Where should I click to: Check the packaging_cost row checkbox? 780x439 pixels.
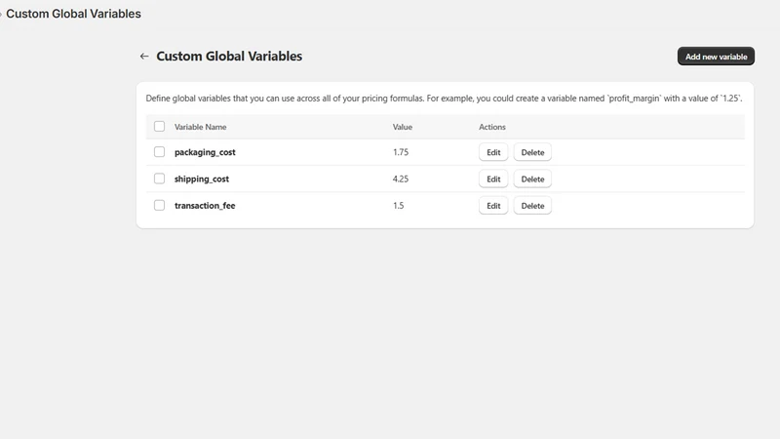(159, 152)
